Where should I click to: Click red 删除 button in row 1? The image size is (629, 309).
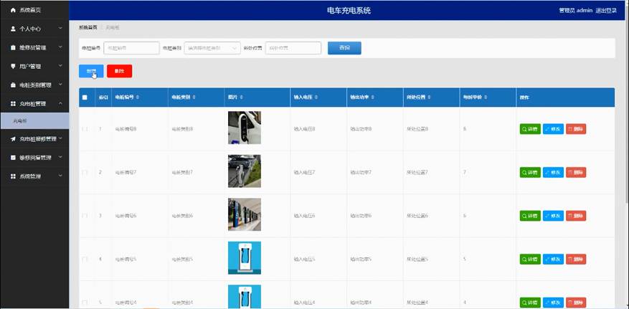click(576, 129)
